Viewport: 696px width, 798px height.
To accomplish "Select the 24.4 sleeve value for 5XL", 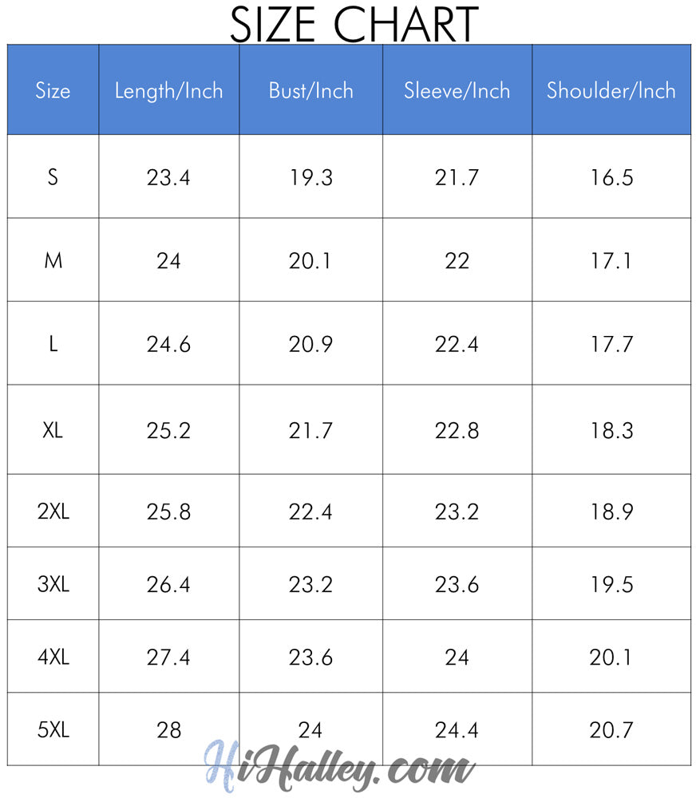I will click(457, 729).
